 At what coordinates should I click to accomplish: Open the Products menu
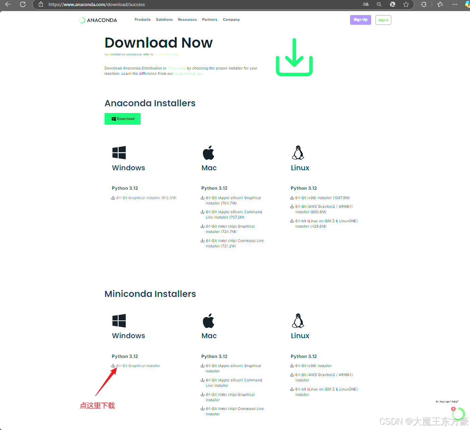(x=142, y=20)
